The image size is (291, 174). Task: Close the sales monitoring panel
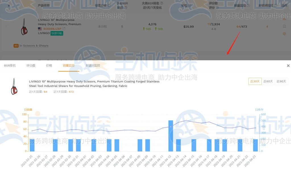tap(288, 66)
